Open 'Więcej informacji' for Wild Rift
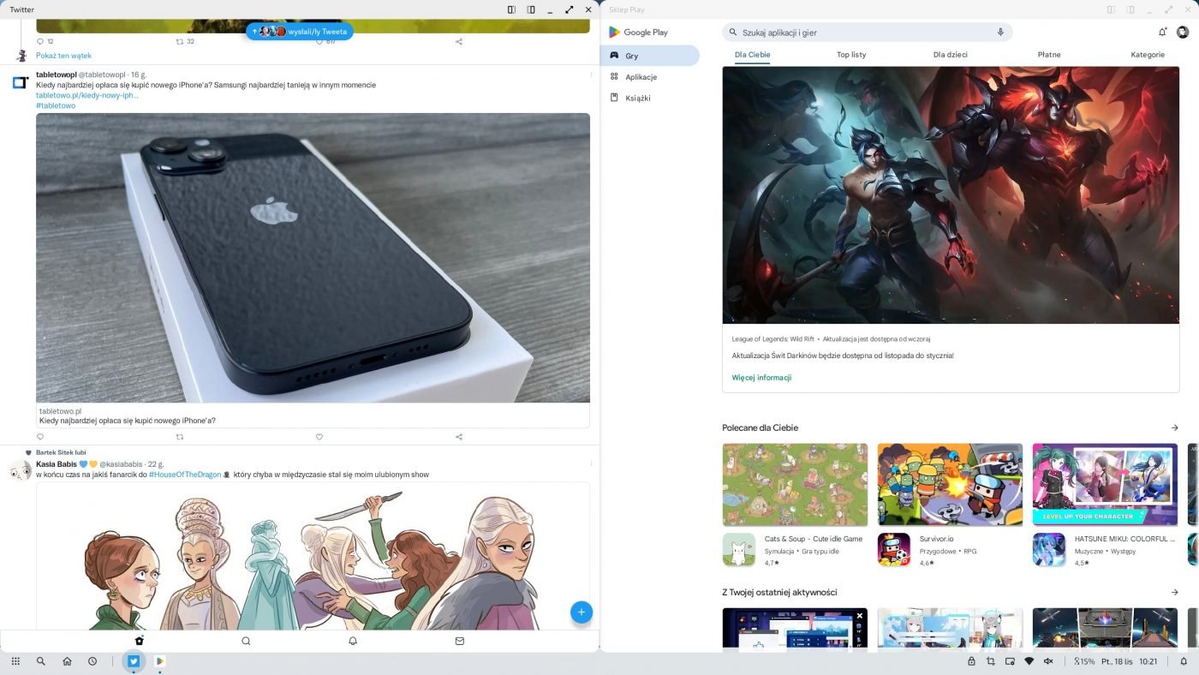The width and height of the screenshot is (1199, 675). pyautogui.click(x=761, y=378)
